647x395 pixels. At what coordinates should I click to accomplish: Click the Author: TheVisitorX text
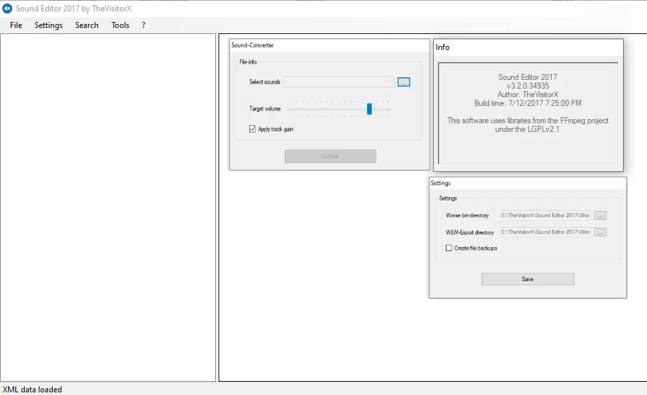(x=528, y=95)
